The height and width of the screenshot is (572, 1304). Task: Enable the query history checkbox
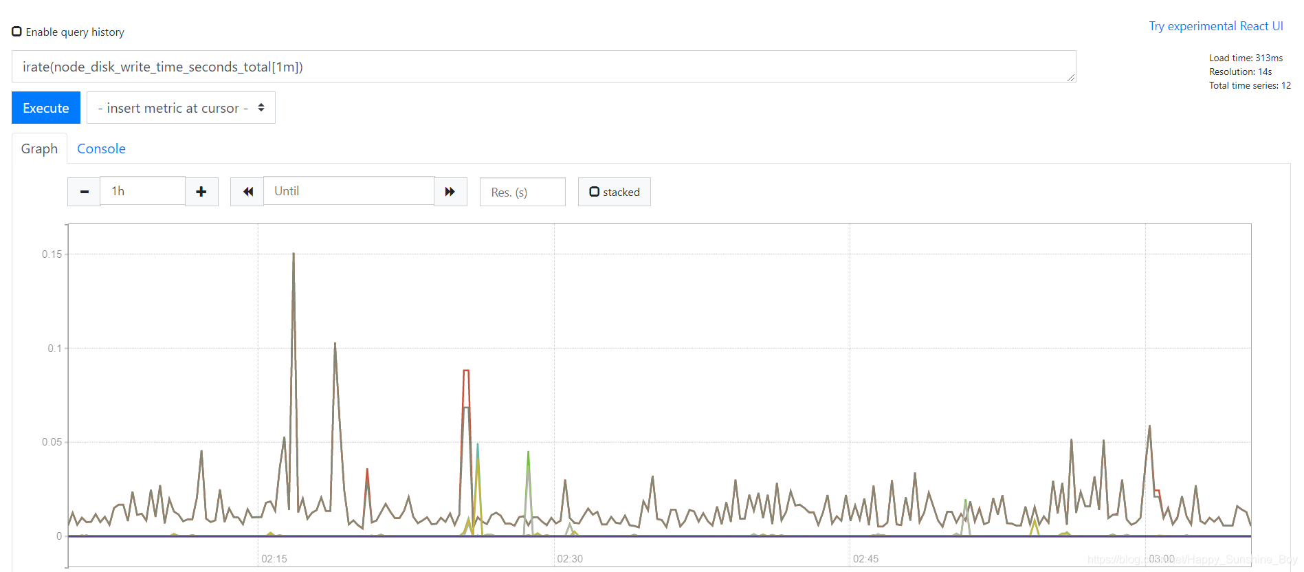click(16, 32)
